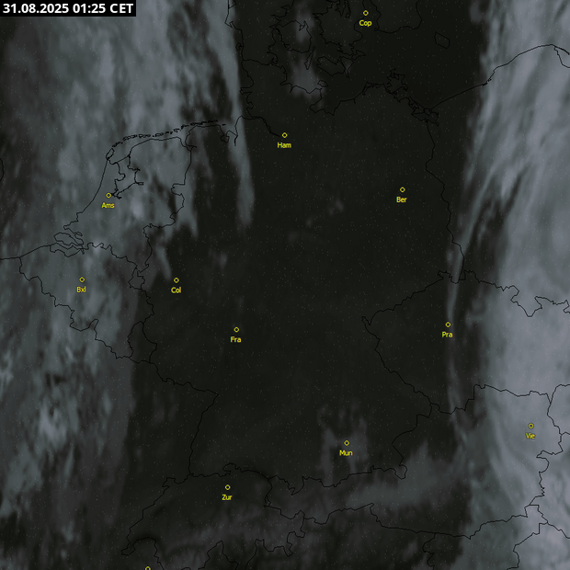The height and width of the screenshot is (570, 570).
Task: Click the Zurich city marker circle
Action: [x=228, y=487]
